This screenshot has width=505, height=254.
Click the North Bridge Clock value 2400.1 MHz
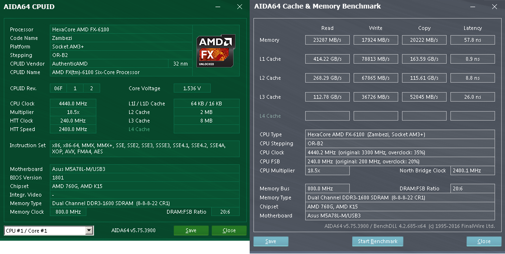(x=472, y=170)
